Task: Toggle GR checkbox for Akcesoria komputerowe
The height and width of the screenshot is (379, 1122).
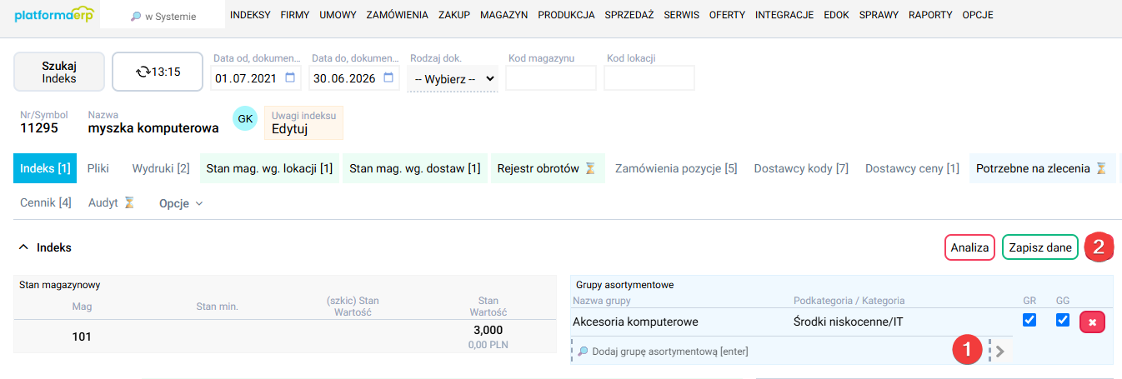Action: click(x=1029, y=320)
